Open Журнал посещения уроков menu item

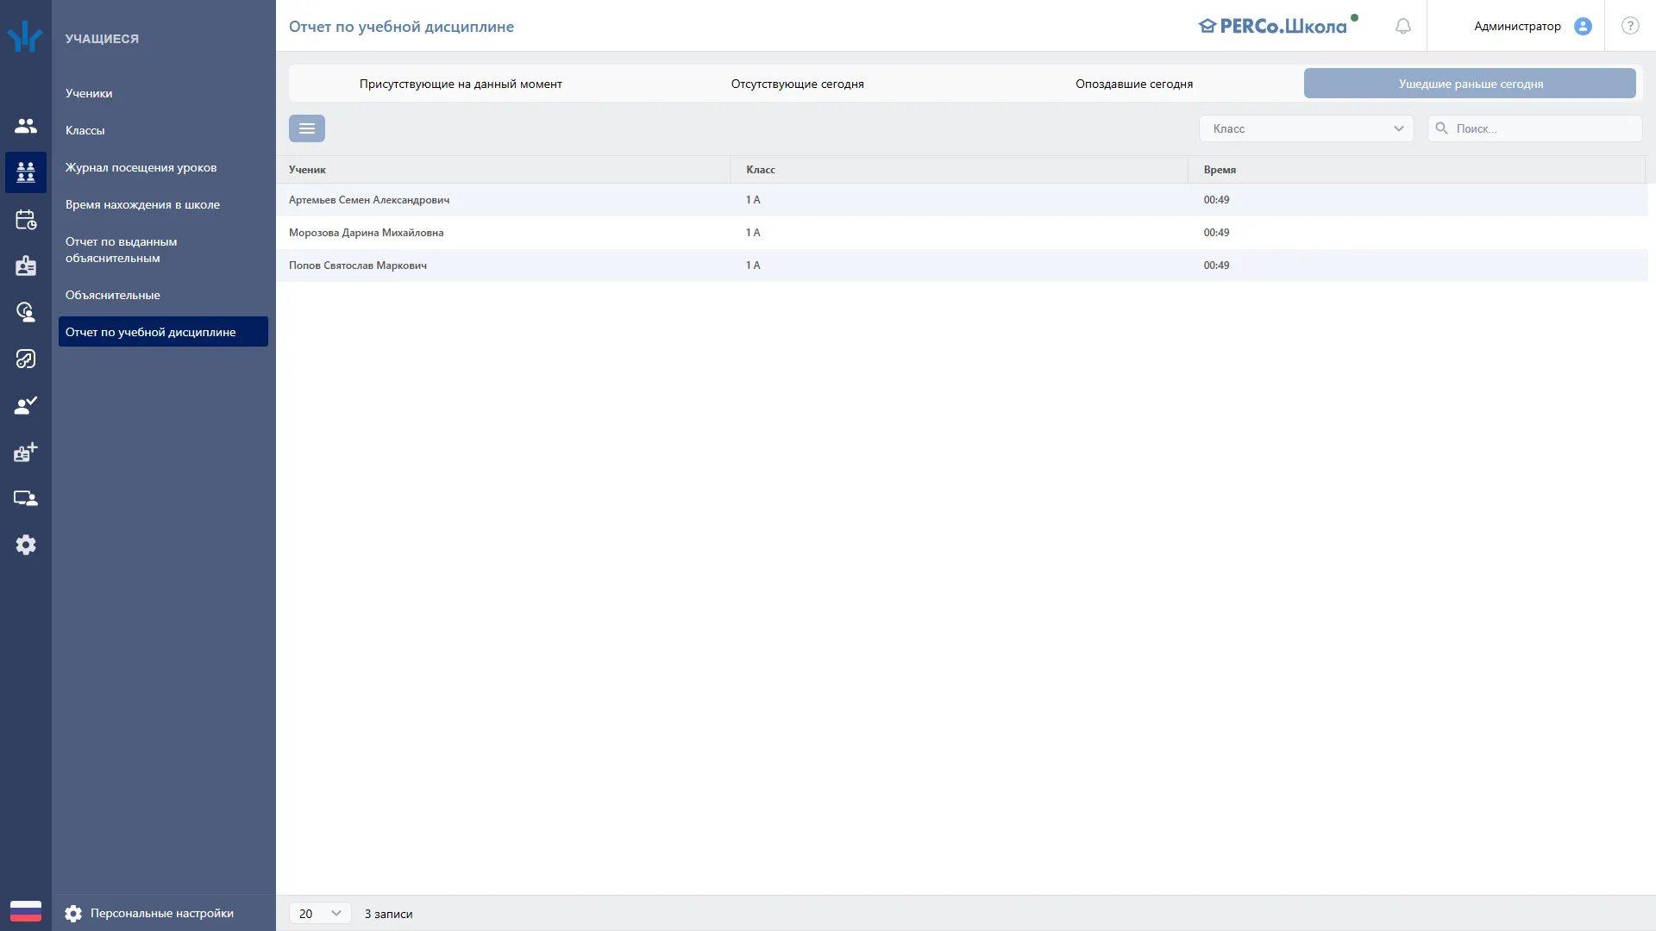(x=141, y=167)
